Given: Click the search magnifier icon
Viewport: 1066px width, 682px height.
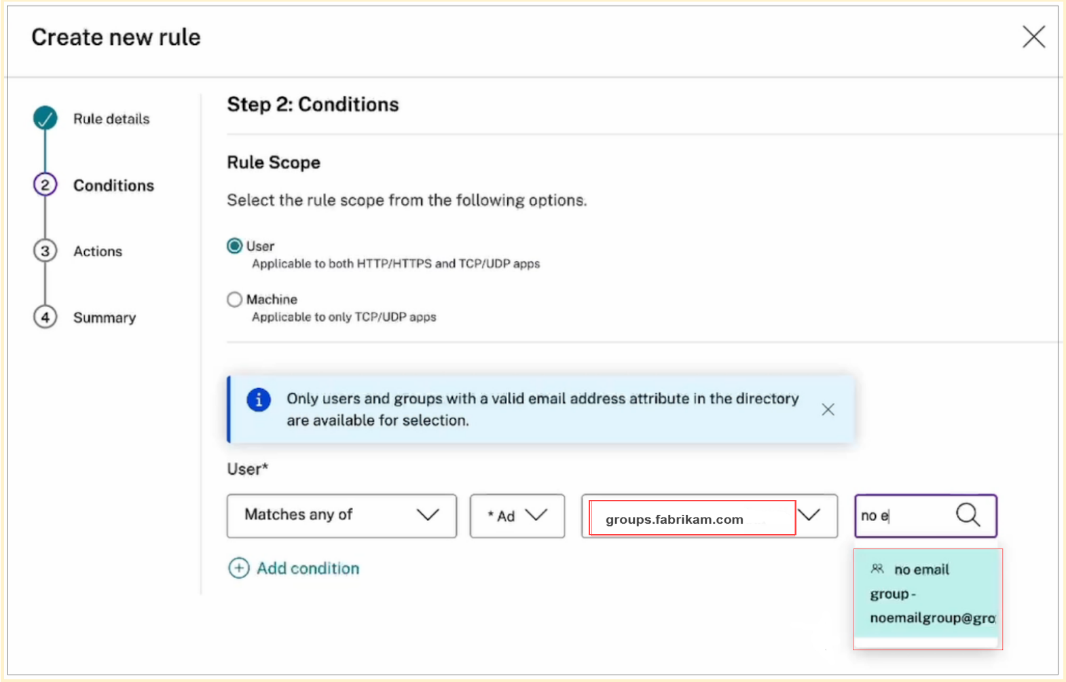Looking at the screenshot, I should [x=968, y=515].
